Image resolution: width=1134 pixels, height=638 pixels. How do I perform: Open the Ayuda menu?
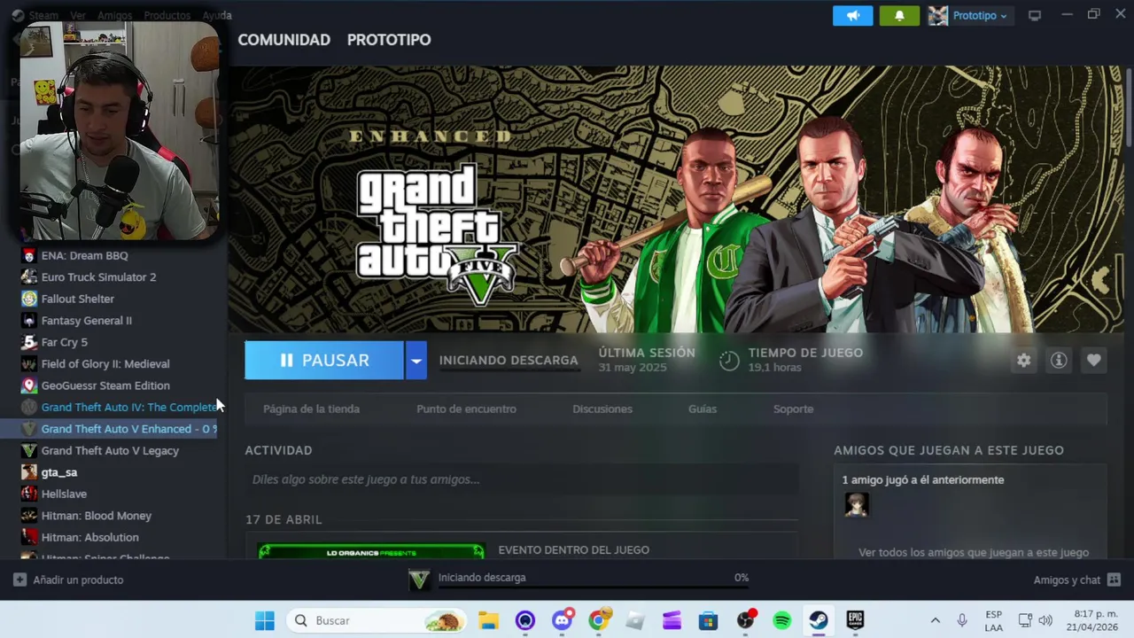tap(217, 15)
